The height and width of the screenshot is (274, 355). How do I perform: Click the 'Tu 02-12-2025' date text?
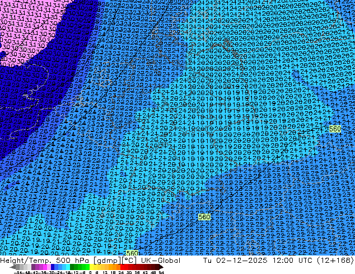(235, 260)
